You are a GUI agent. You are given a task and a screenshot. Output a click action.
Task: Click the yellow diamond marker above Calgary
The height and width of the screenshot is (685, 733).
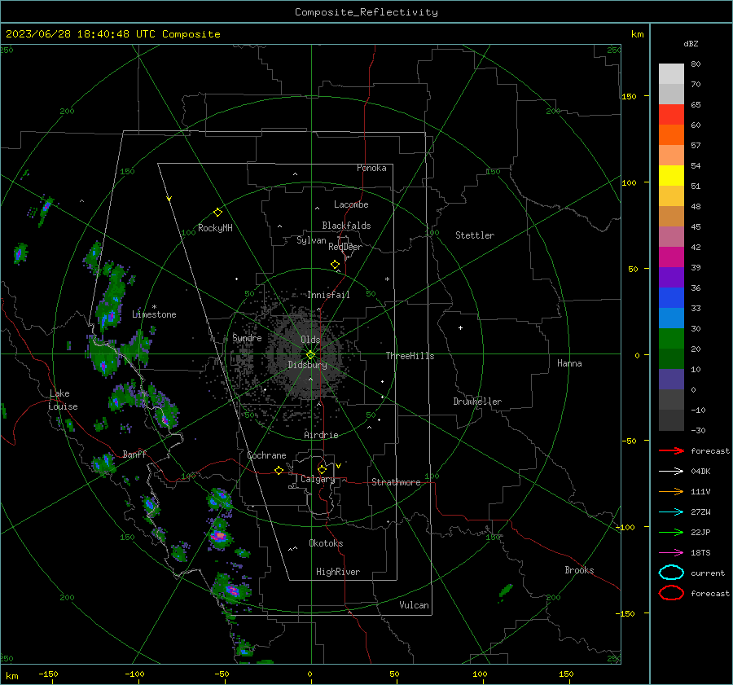tap(322, 469)
